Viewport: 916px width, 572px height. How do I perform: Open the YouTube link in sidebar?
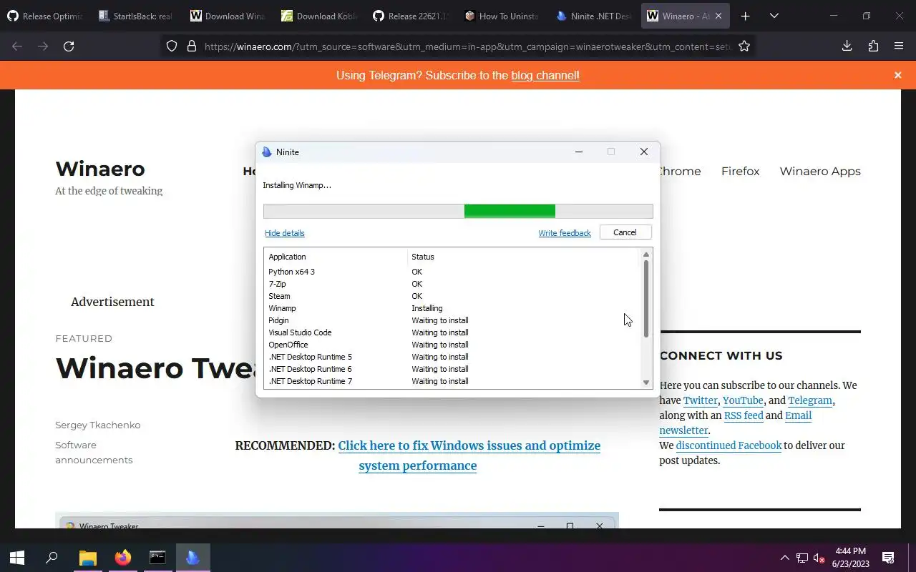(x=743, y=400)
